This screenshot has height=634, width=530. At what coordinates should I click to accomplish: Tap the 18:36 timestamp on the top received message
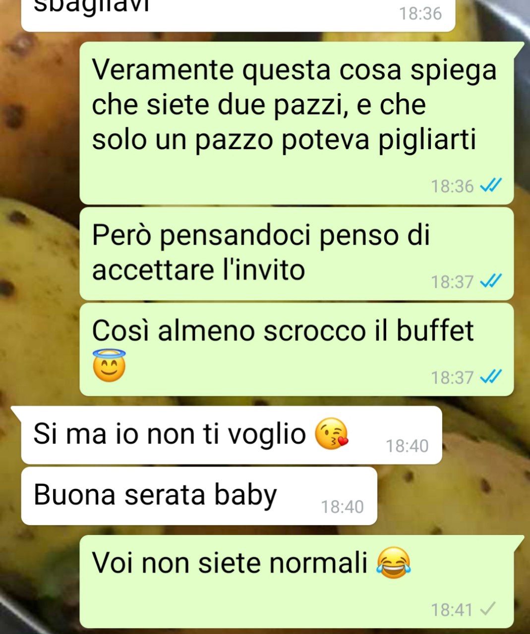[420, 13]
